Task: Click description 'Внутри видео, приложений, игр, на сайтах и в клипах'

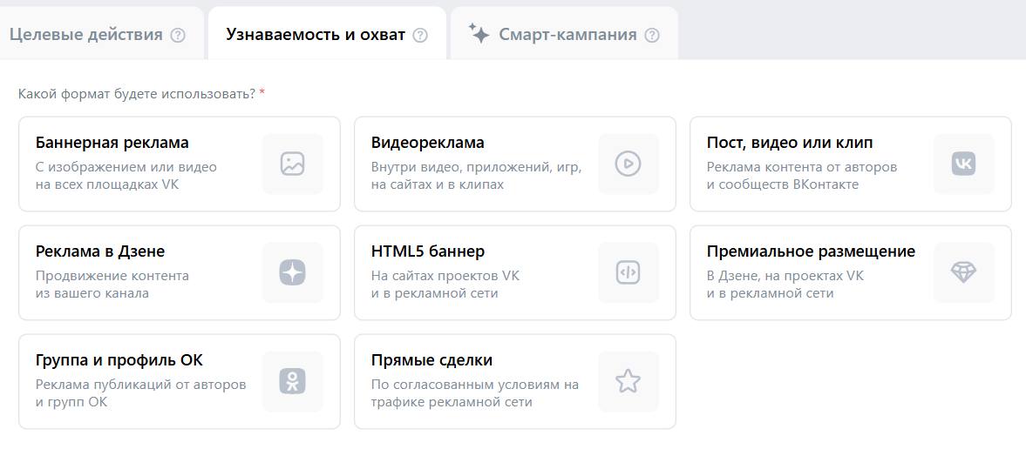Action: click(476, 176)
